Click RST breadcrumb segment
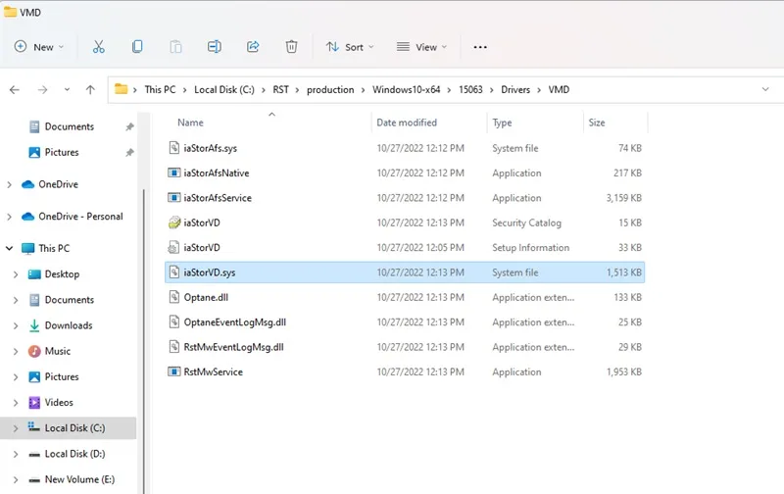This screenshot has height=494, width=784. coord(280,89)
